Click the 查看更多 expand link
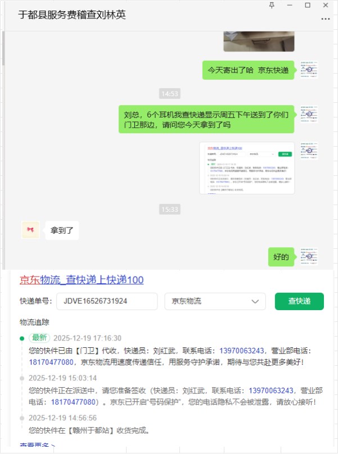Screen dimensions: 338x454 click(37, 444)
